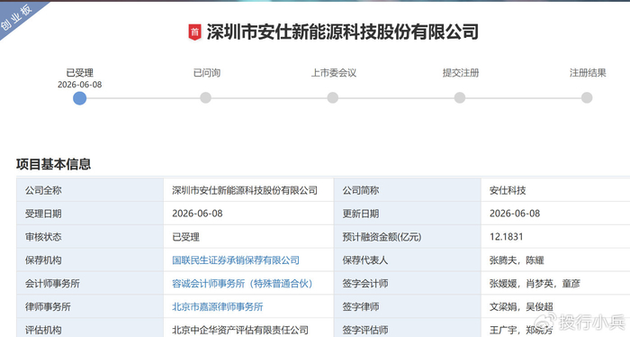Click the 律师事务所 label cell
Screen dimensions: 630x337
coord(90,307)
